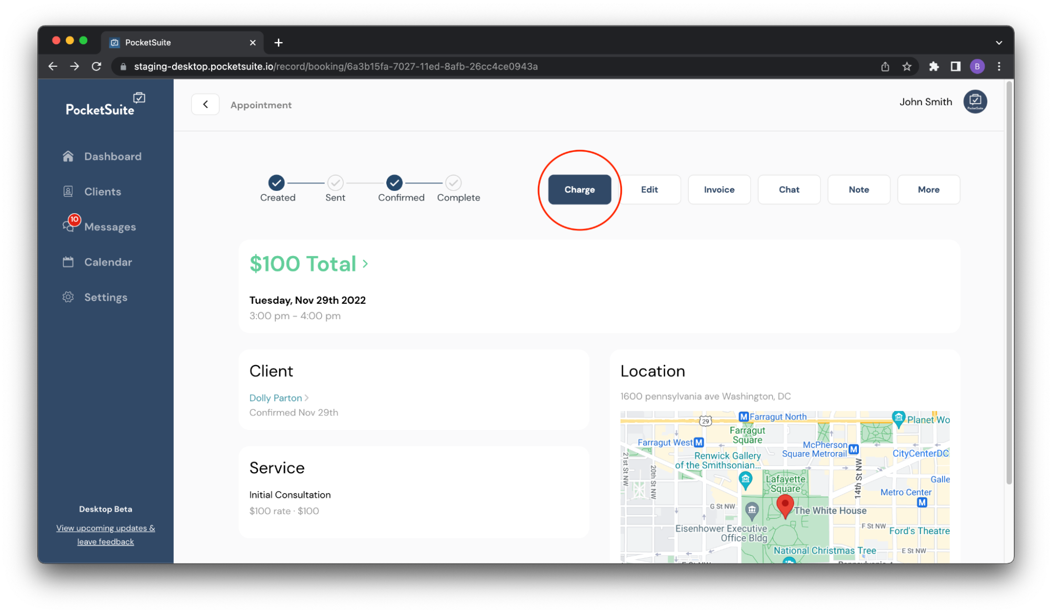Click the Desktop Beta label

[106, 509]
